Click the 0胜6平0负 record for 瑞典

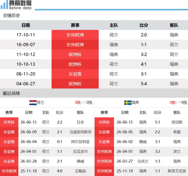coord(178,103)
